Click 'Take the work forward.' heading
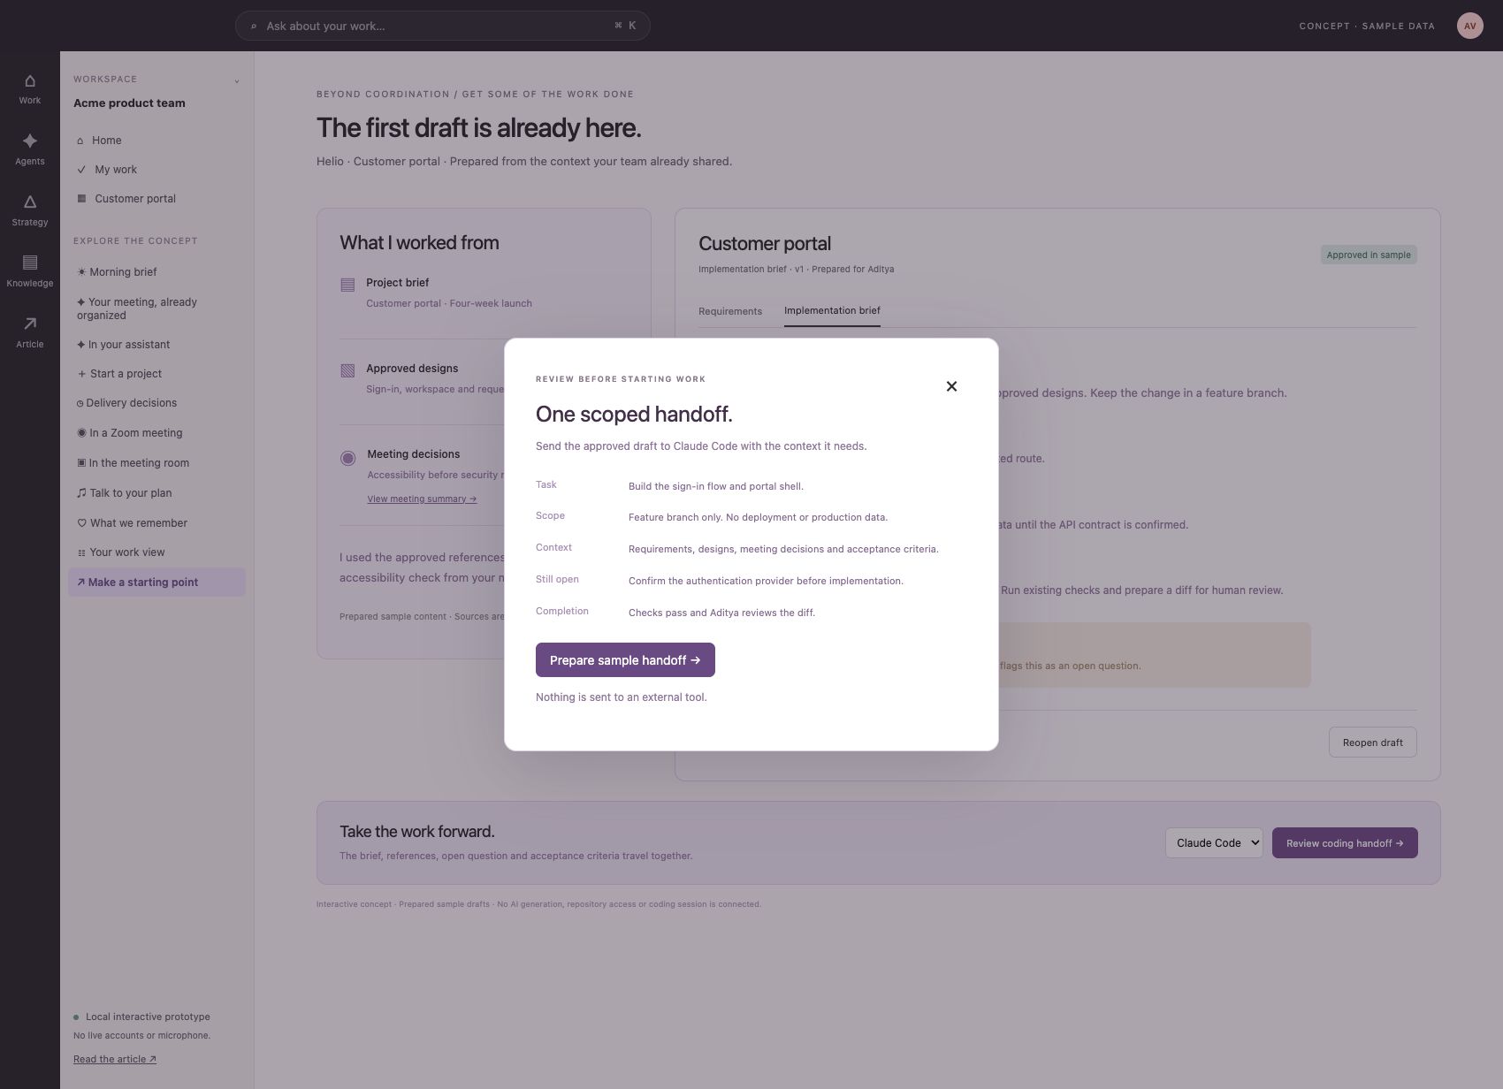The image size is (1503, 1089). 416,832
